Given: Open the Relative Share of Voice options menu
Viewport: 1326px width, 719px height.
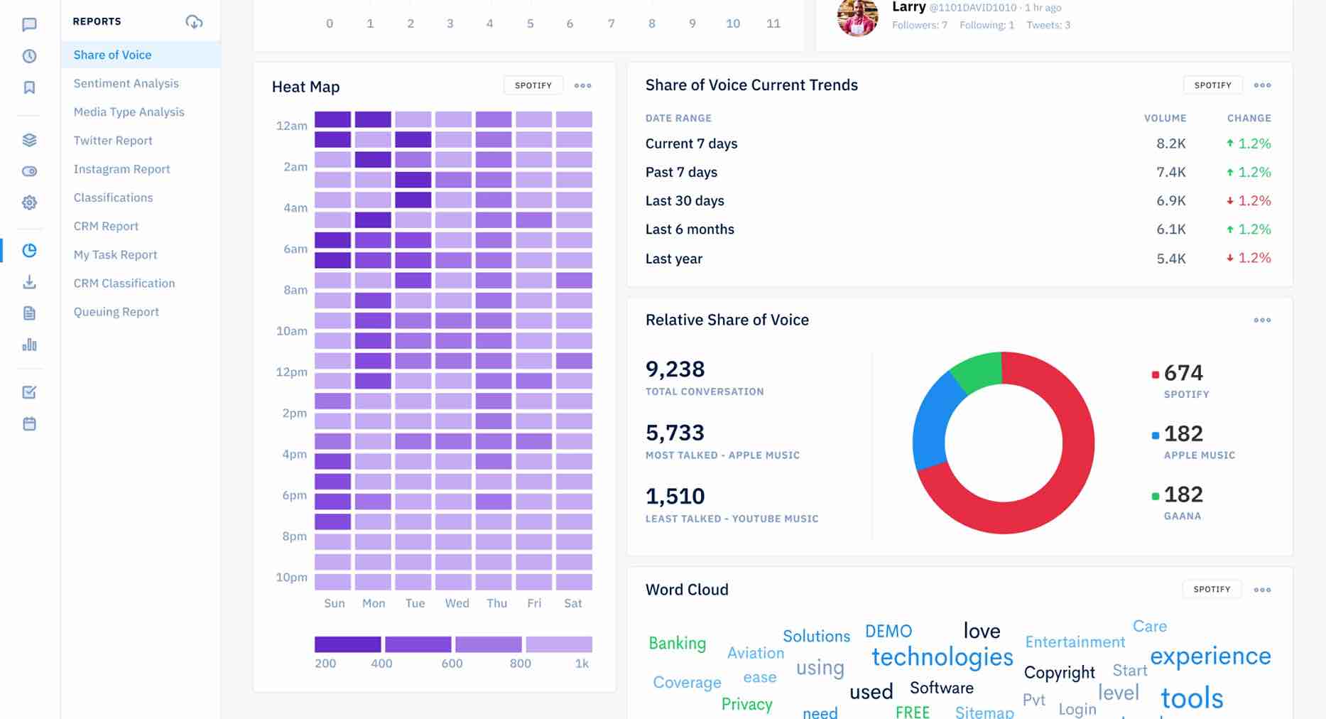Looking at the screenshot, I should (x=1262, y=320).
